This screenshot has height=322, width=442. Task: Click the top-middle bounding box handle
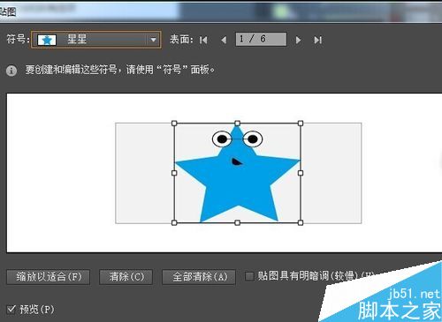[x=238, y=124]
